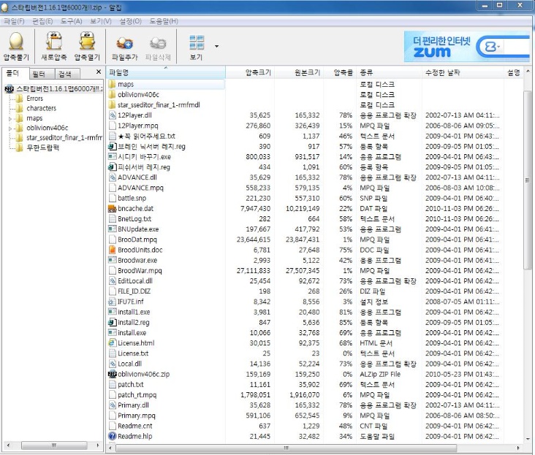Expand the oblivionv406c tree node
Viewport: 535px width, 455px height.
point(10,128)
